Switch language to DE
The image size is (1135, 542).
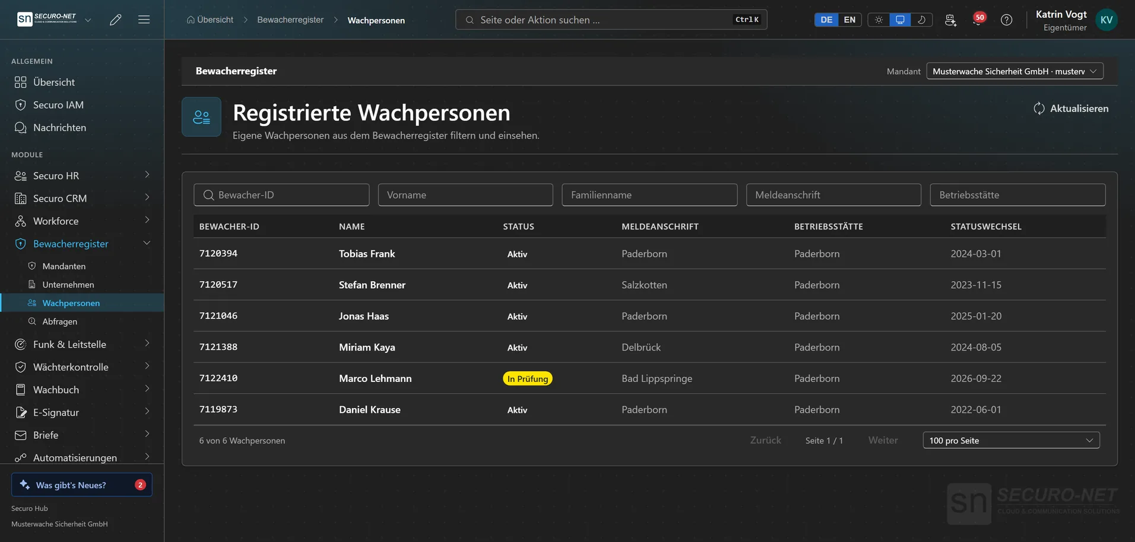[826, 20]
